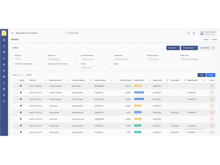The width and height of the screenshot is (220, 165).
Task: Click the thumbs-up icon at the sidebar bottom
Action: coord(4,101)
